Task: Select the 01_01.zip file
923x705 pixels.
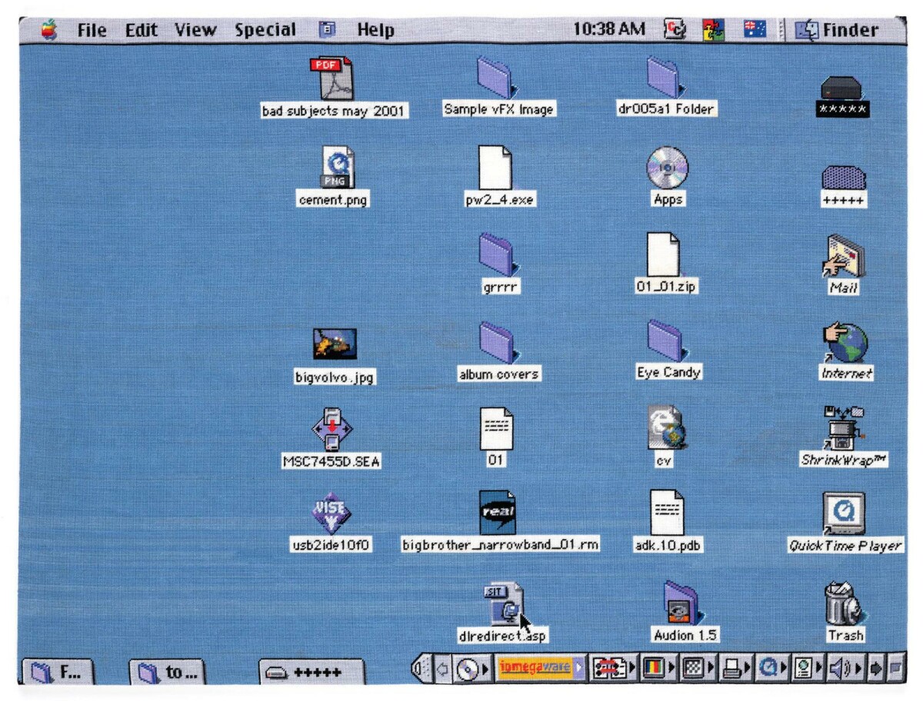Action: point(663,254)
